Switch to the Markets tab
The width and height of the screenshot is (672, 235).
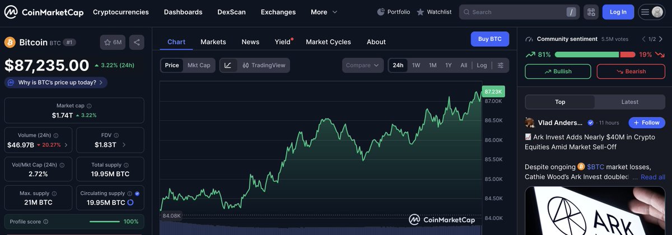tap(213, 42)
